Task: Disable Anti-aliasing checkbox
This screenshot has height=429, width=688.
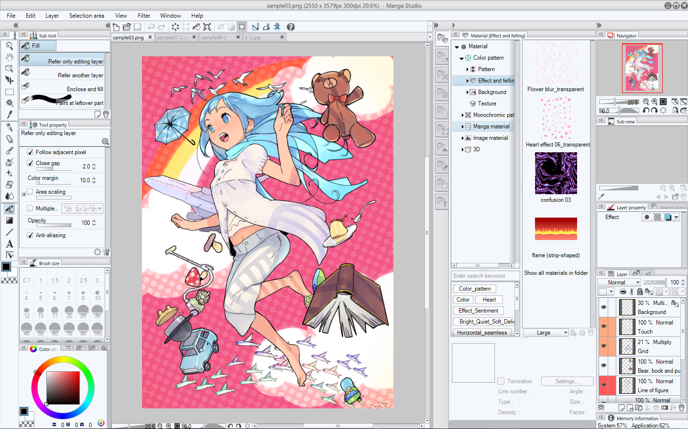Action: (x=30, y=235)
